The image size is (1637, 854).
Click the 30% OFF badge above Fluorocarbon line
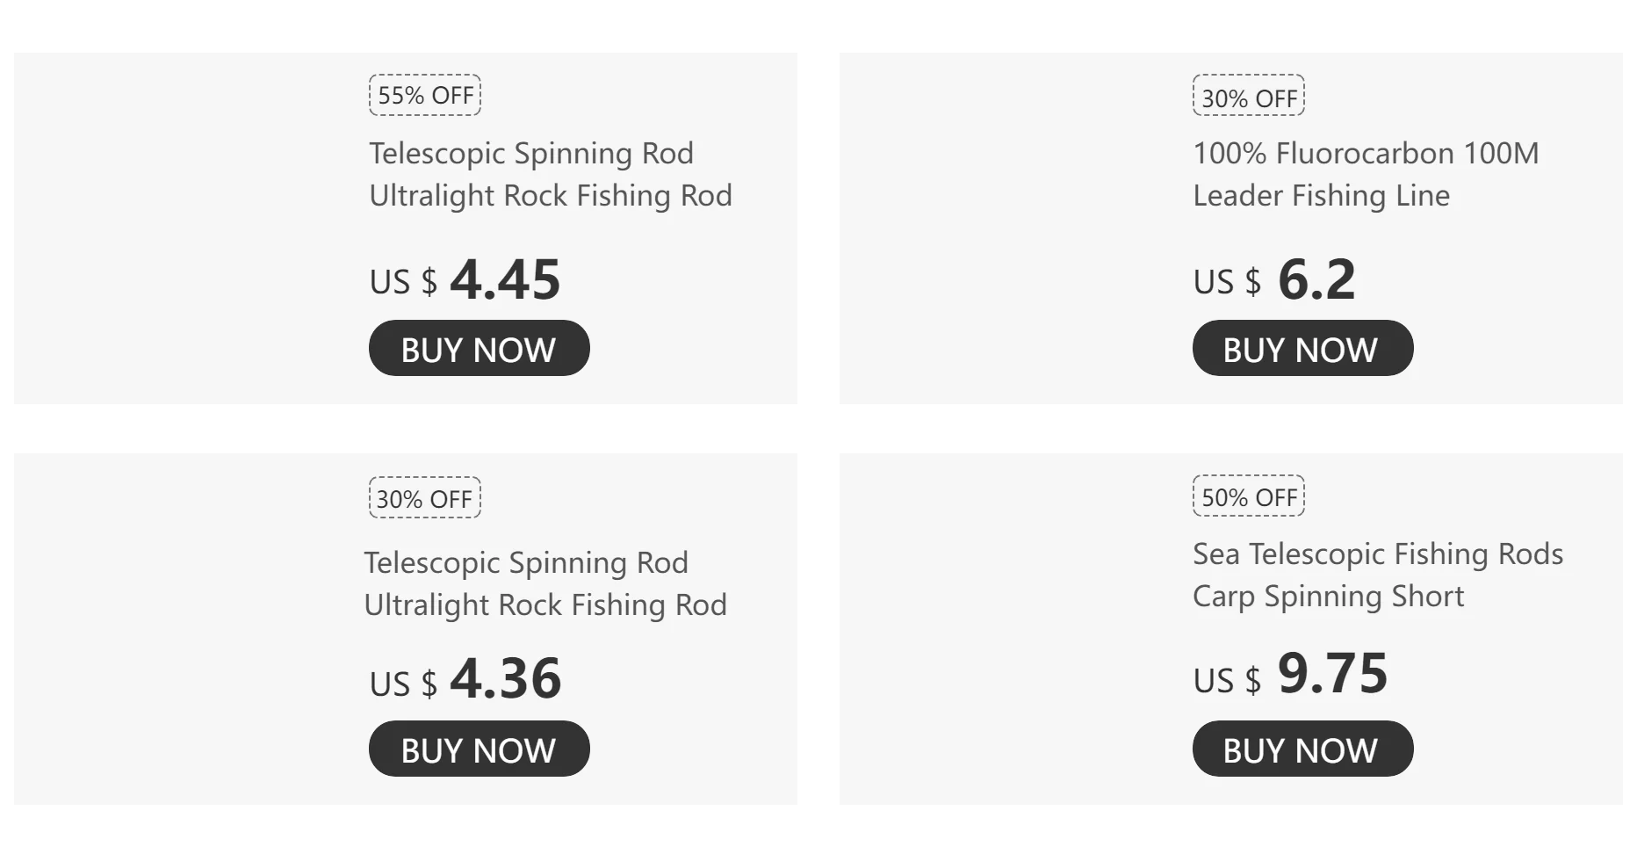coord(1248,97)
